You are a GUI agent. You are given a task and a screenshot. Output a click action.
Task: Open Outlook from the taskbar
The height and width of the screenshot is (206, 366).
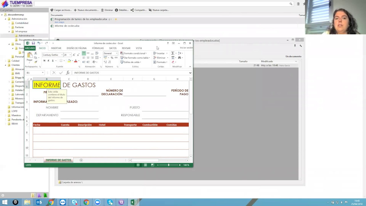(x=39, y=202)
